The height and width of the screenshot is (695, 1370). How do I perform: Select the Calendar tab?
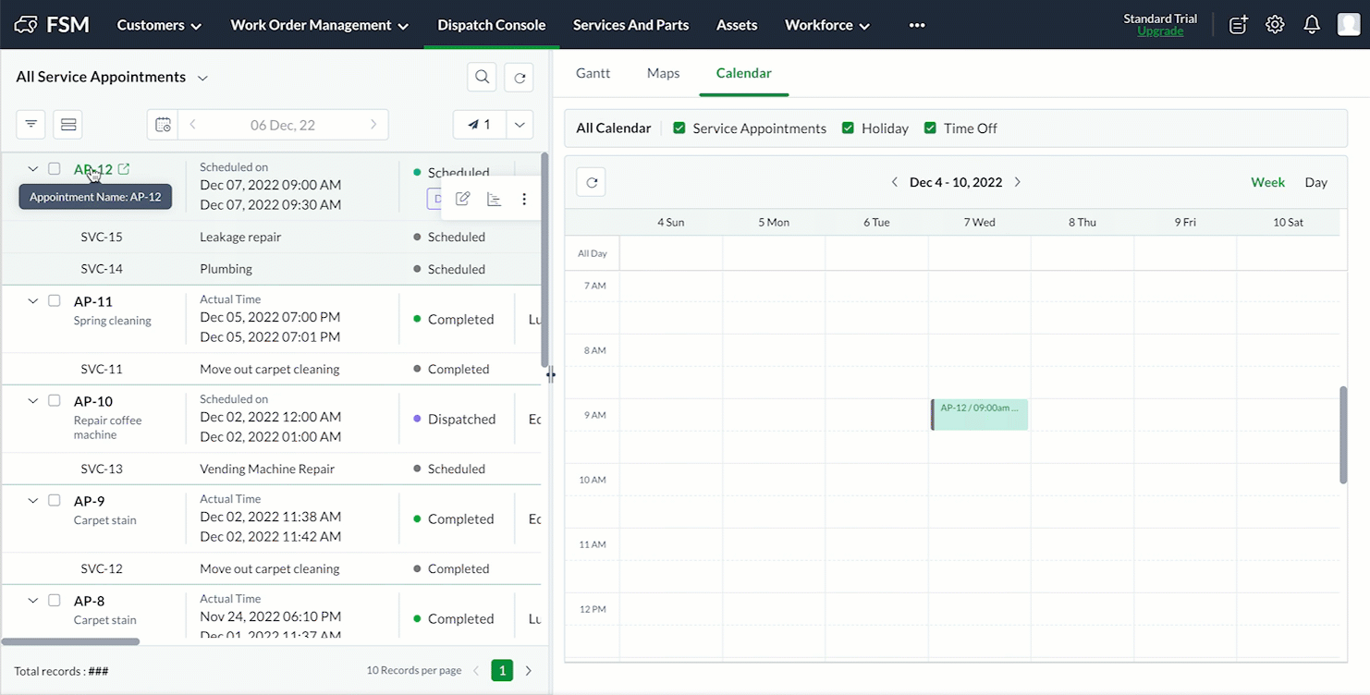tap(744, 73)
